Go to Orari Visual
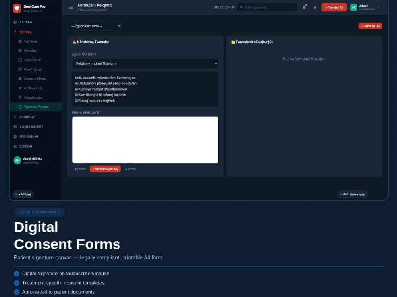 (x=35, y=60)
